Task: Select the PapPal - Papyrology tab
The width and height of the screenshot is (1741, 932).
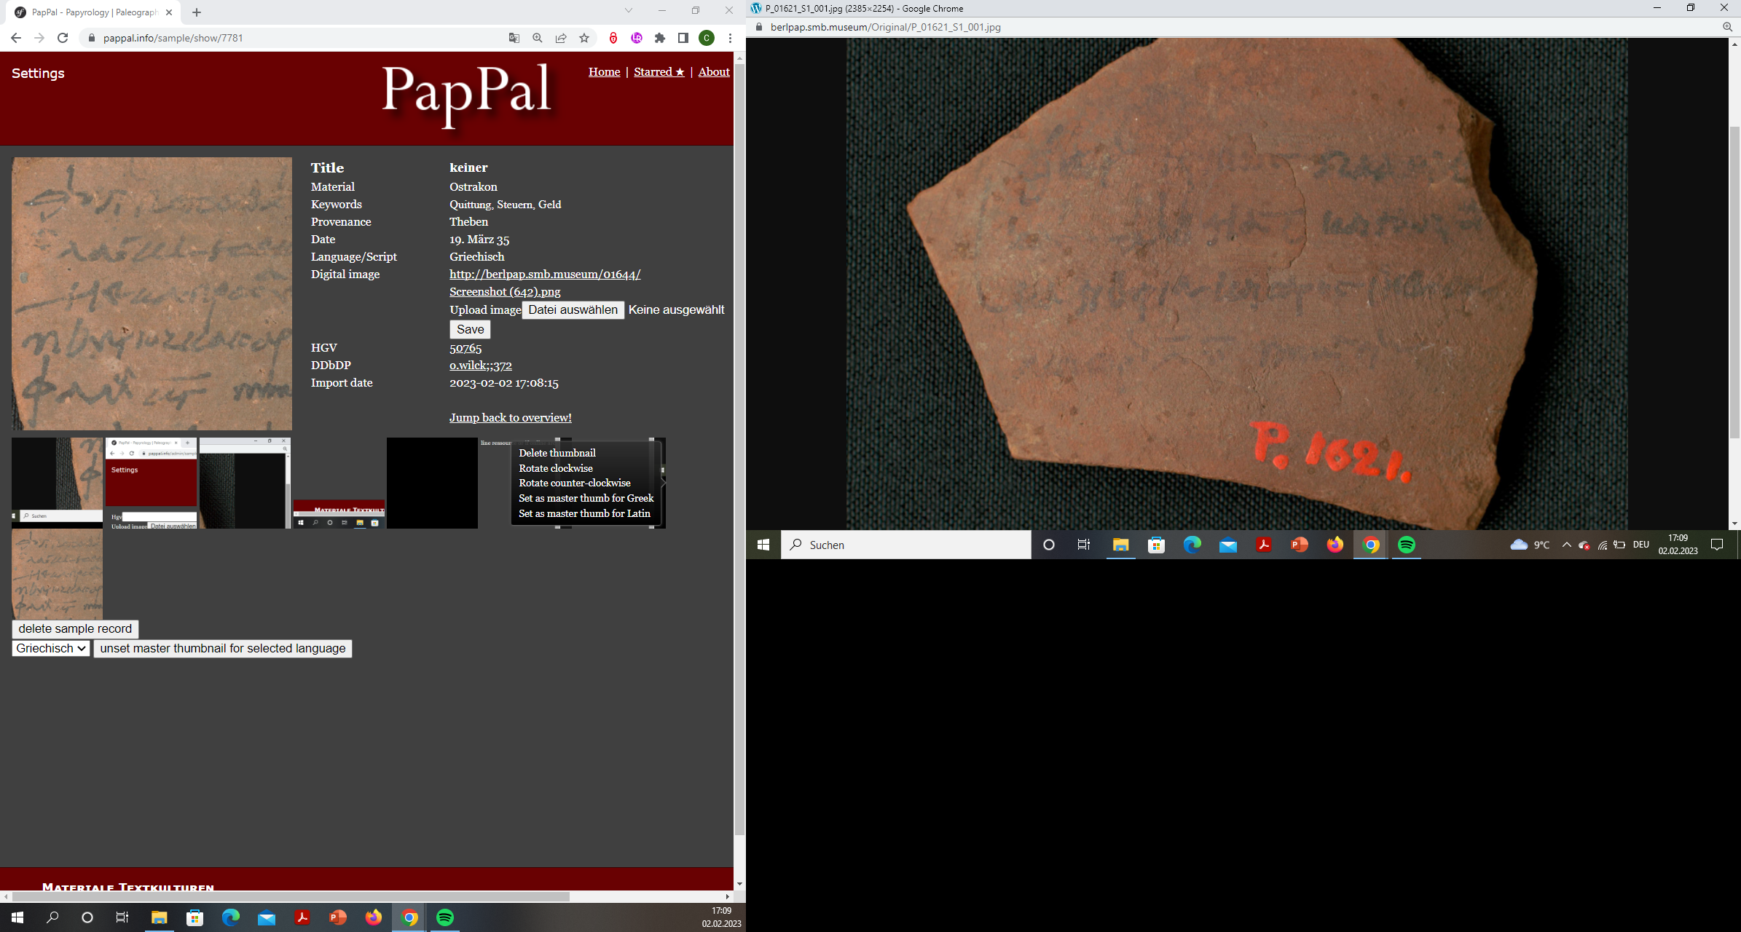Action: pyautogui.click(x=95, y=12)
